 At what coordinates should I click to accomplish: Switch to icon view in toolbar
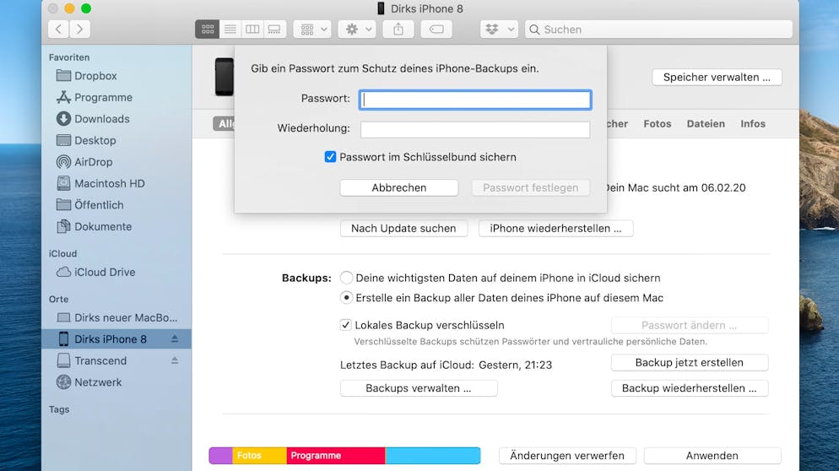[x=208, y=29]
